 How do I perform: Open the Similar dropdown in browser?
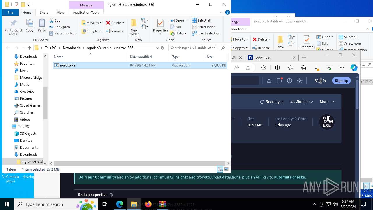(302, 102)
